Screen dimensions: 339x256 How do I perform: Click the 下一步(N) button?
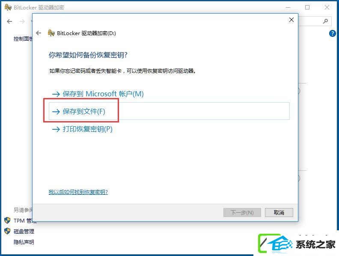coord(242,212)
